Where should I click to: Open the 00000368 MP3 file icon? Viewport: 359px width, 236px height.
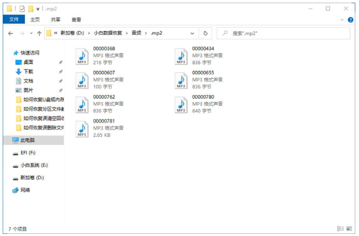(x=82, y=56)
